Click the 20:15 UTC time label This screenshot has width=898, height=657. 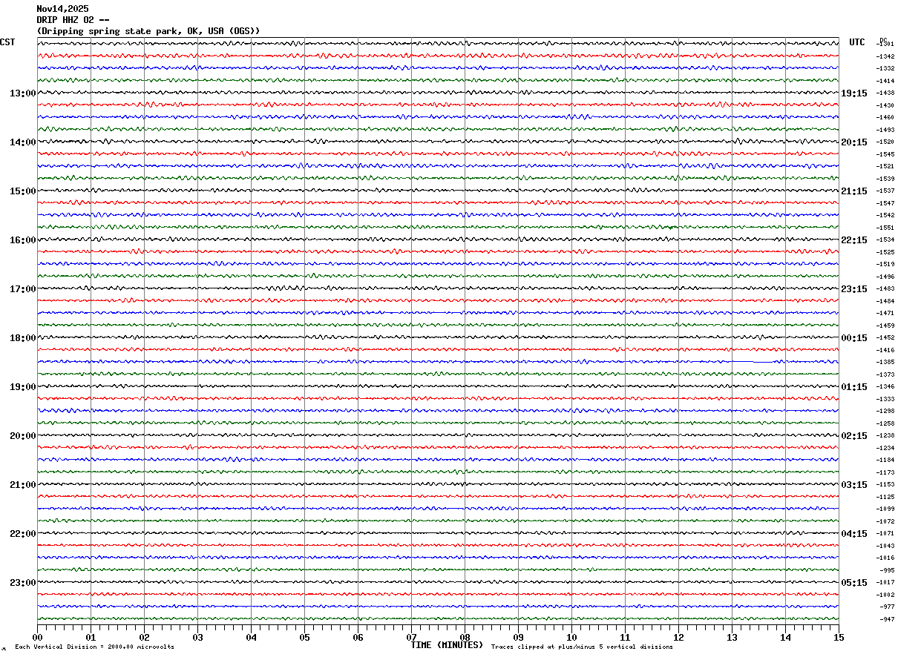854,142
